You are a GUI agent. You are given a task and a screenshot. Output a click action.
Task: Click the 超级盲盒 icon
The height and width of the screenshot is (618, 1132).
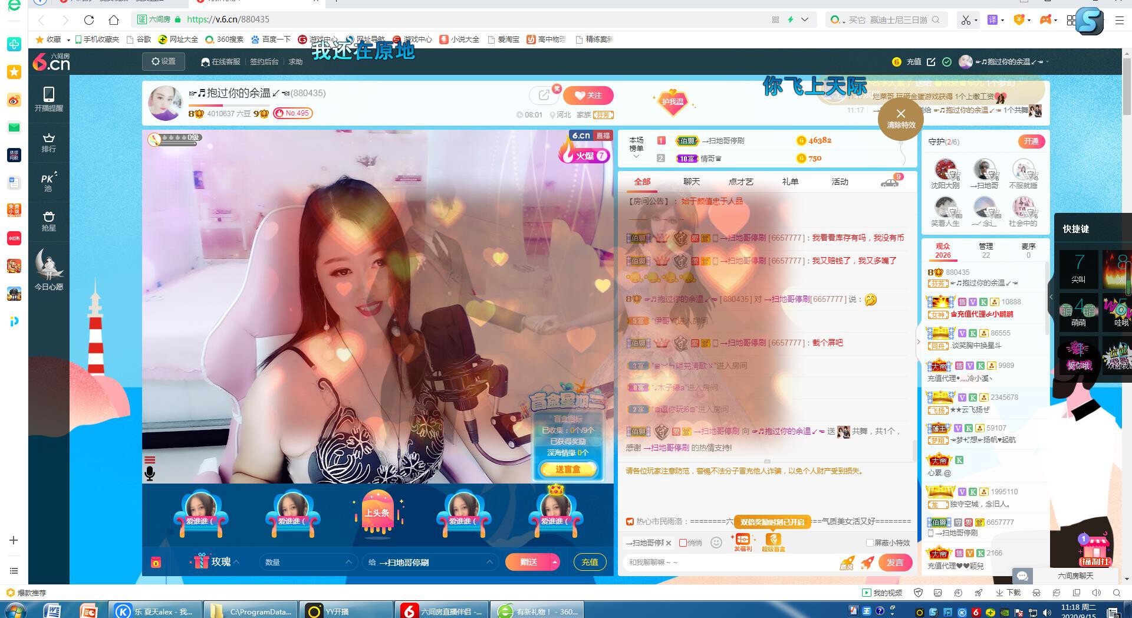click(x=773, y=543)
